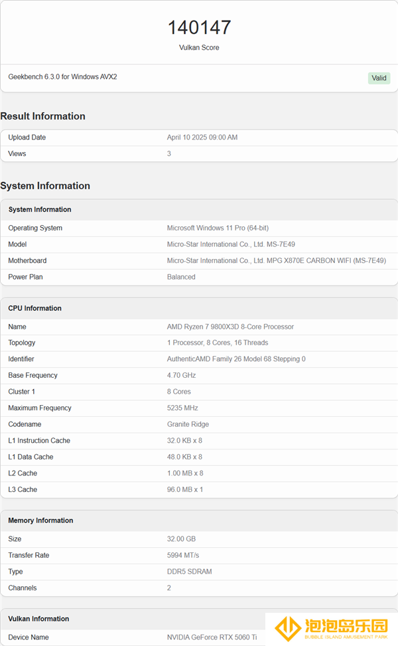Select the 1.00 MB x 8 cache value
The height and width of the screenshot is (646, 398).
coord(185,473)
